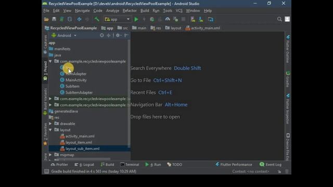Select the layout breadcrumb
Screen dimensions: 333x187
point(173,28)
